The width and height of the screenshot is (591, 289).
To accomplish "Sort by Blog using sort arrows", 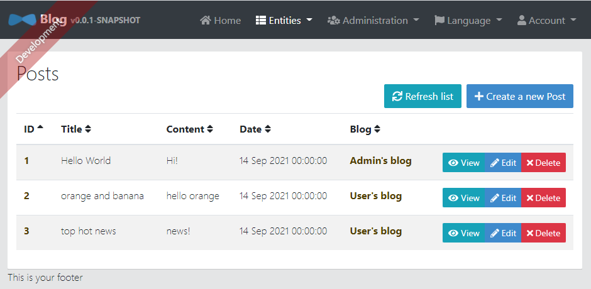I will tap(377, 129).
